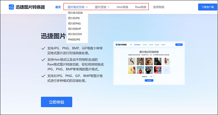The height and width of the screenshot is (115, 218).
Task: Click the 迅捷图片转换器 logo icon
Action: tap(11, 7)
